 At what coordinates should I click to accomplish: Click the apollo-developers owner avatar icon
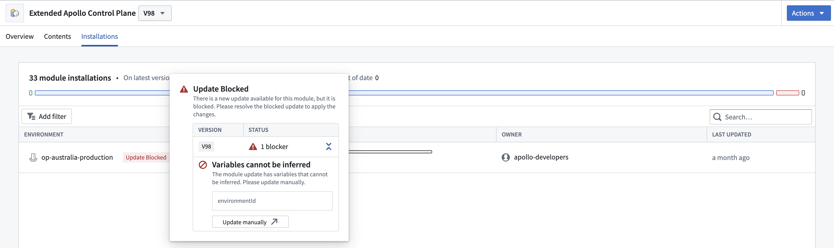click(x=506, y=157)
